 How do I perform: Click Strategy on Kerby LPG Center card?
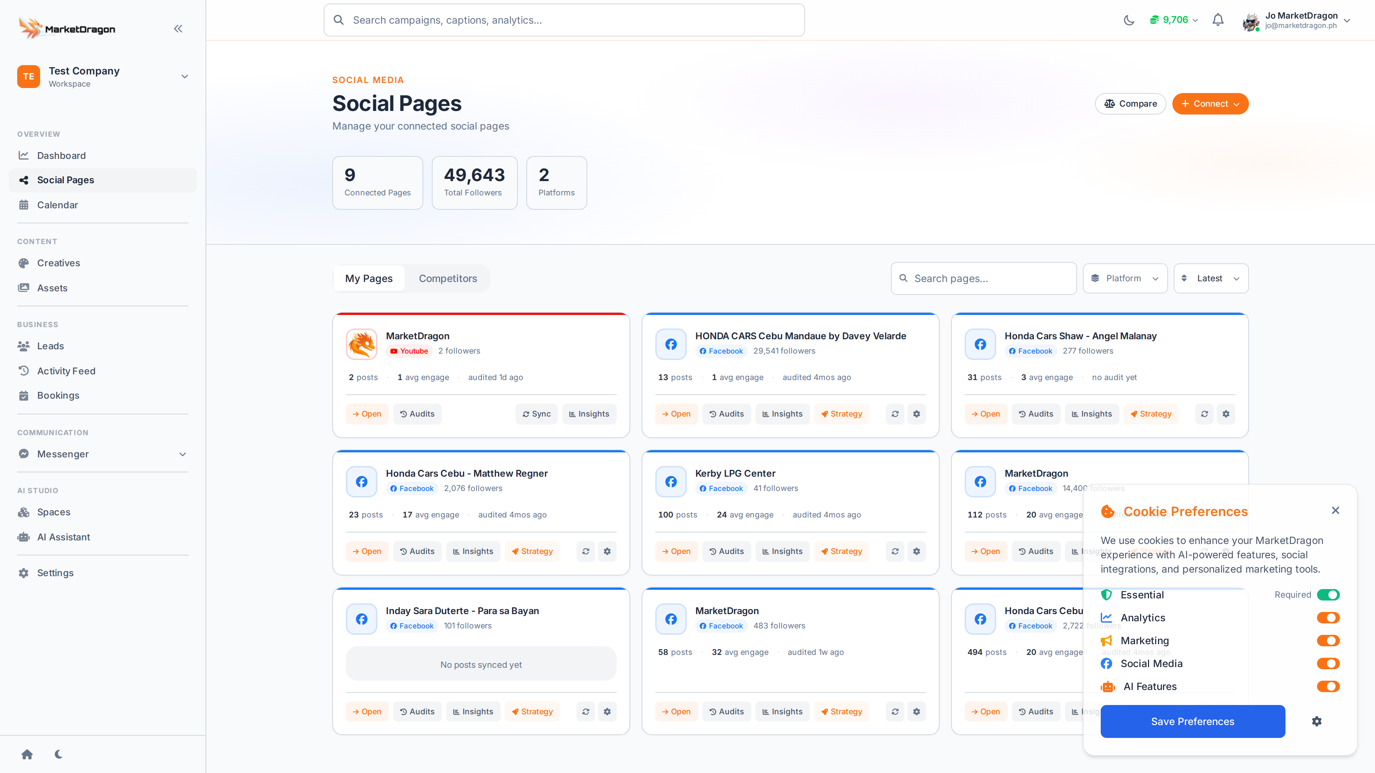(842, 551)
